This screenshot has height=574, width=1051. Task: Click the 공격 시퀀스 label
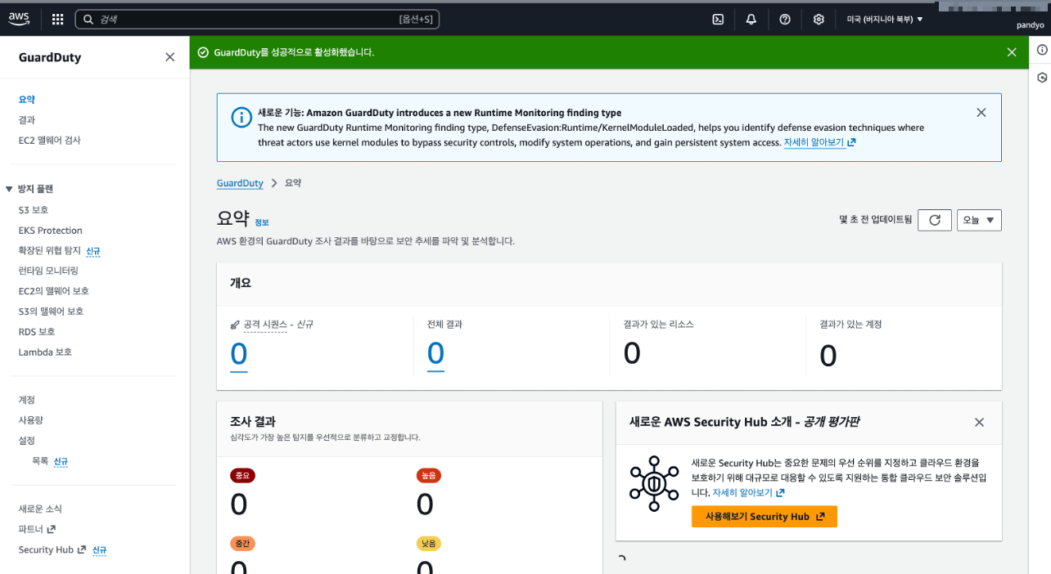pos(265,325)
